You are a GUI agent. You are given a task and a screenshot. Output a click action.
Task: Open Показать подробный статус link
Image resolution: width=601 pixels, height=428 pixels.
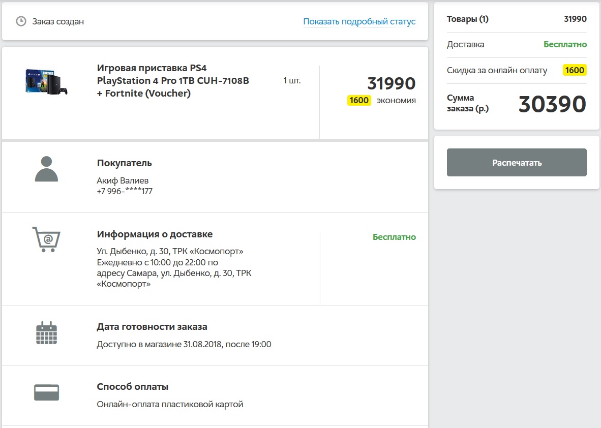click(x=359, y=21)
